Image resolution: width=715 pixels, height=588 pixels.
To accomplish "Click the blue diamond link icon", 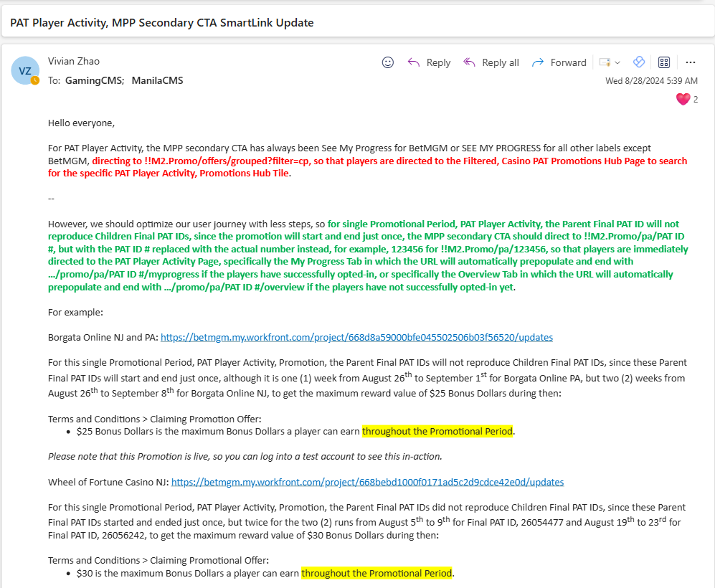I will click(639, 62).
